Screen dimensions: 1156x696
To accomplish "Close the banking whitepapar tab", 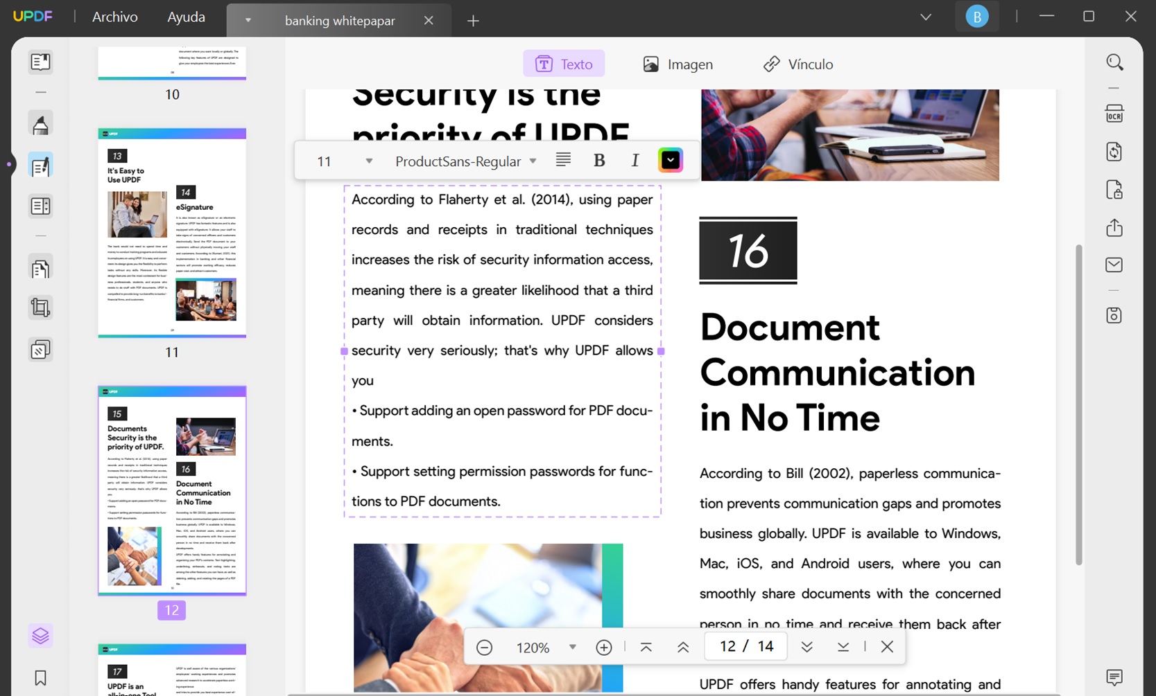I will [x=429, y=20].
